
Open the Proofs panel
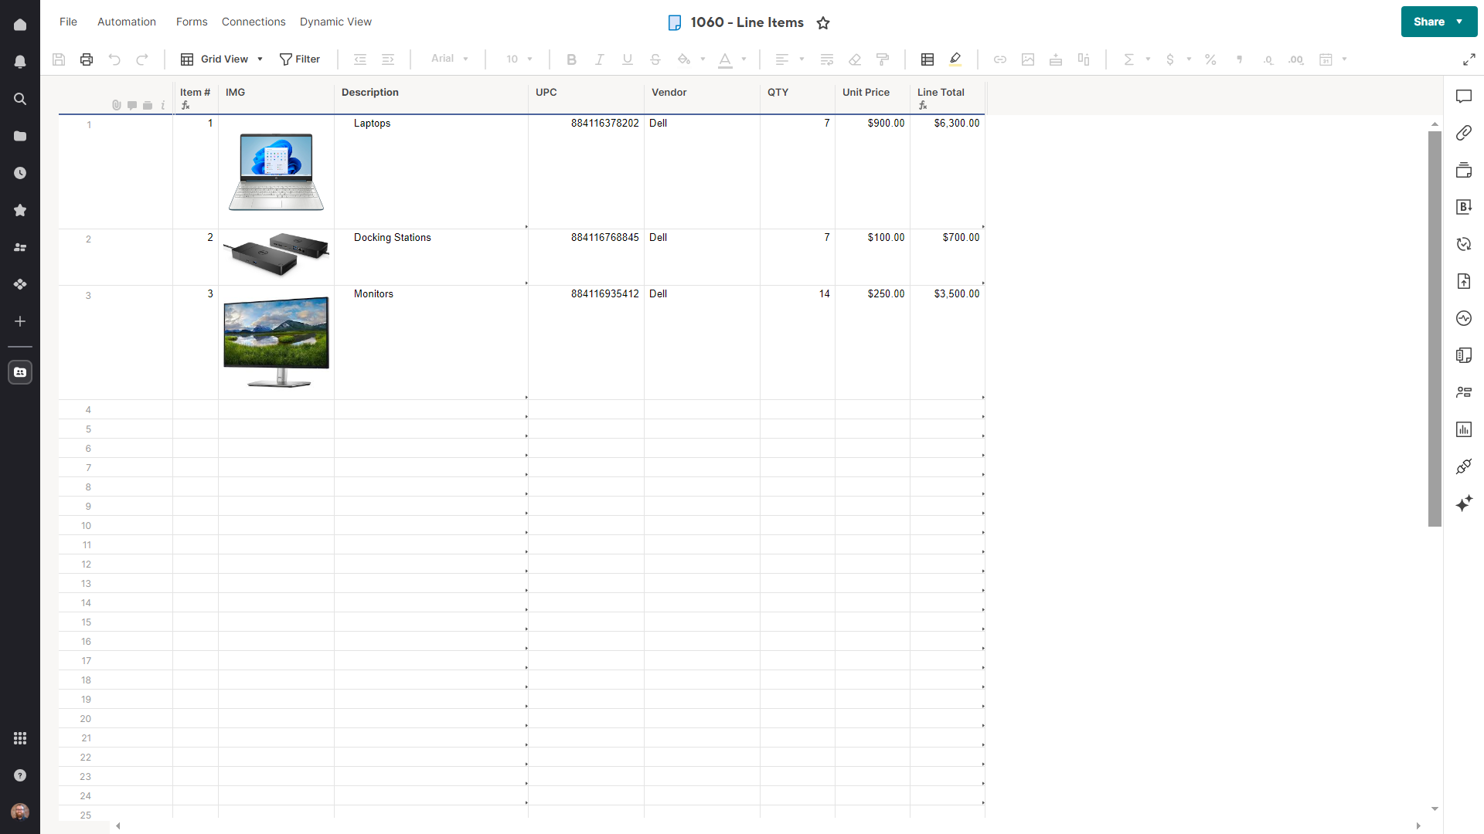(x=1465, y=170)
